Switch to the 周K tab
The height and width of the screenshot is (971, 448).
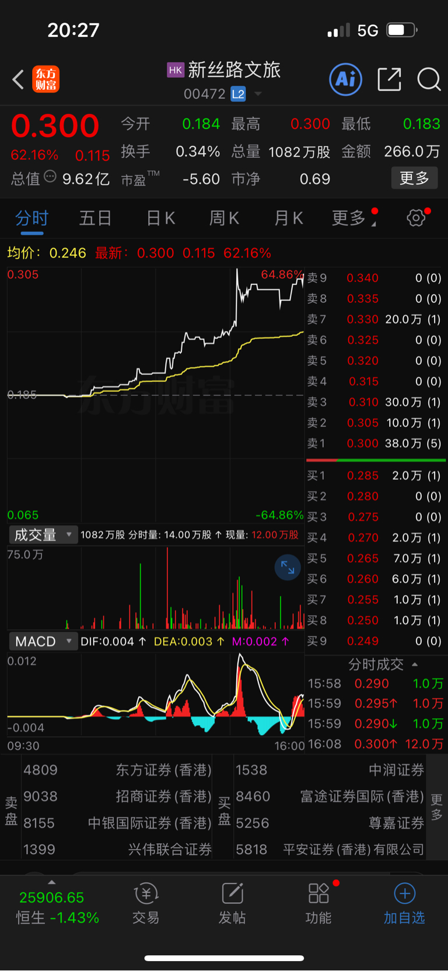click(224, 218)
